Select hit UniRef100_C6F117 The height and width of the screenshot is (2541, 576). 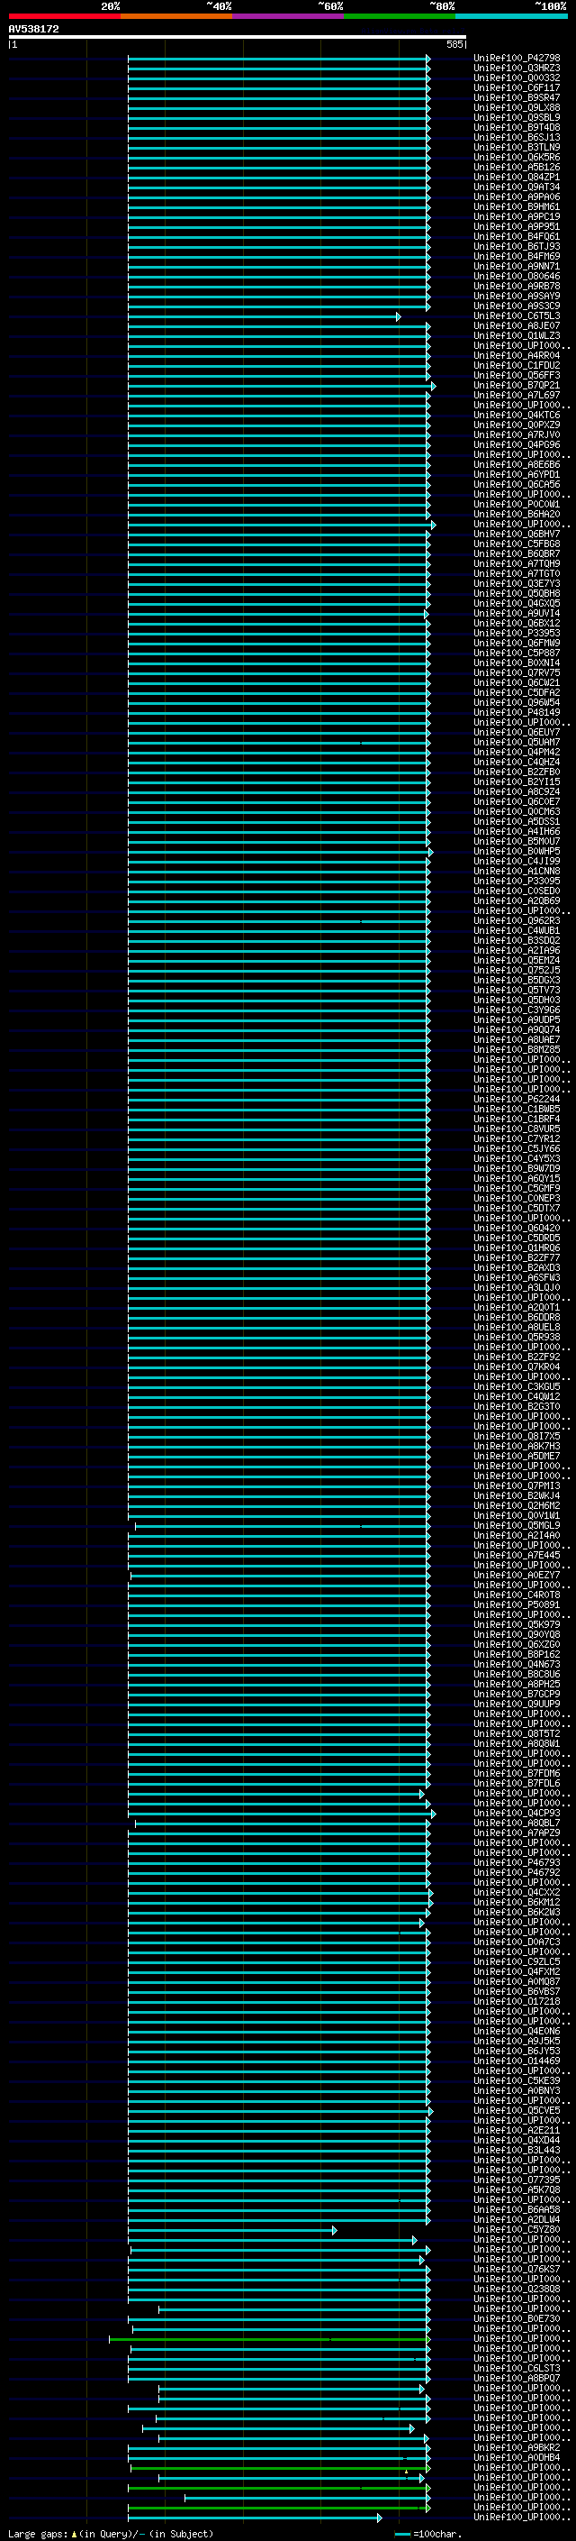point(517,87)
